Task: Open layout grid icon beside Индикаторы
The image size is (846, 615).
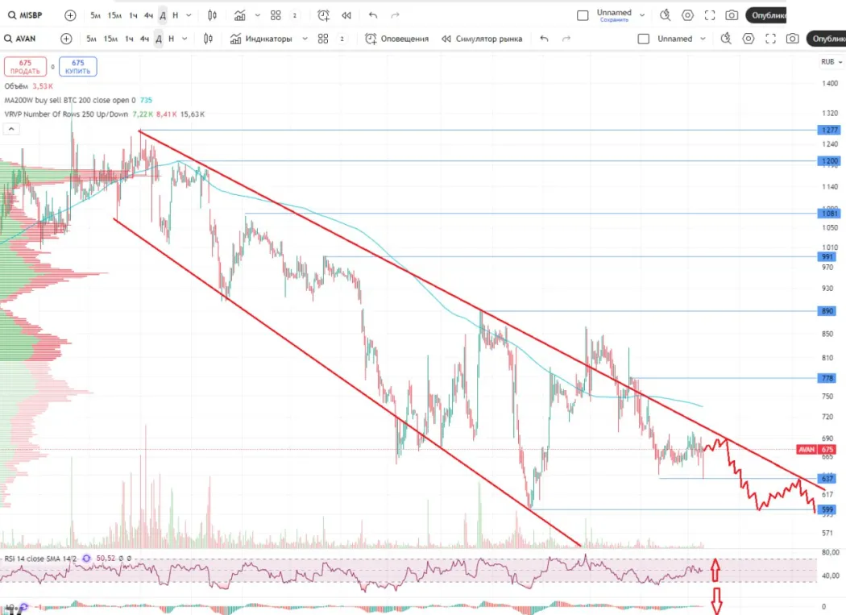Action: (323, 39)
